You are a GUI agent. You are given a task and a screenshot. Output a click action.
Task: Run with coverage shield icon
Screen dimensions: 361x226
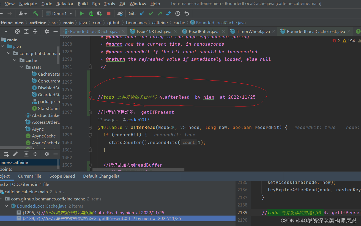click(100, 13)
